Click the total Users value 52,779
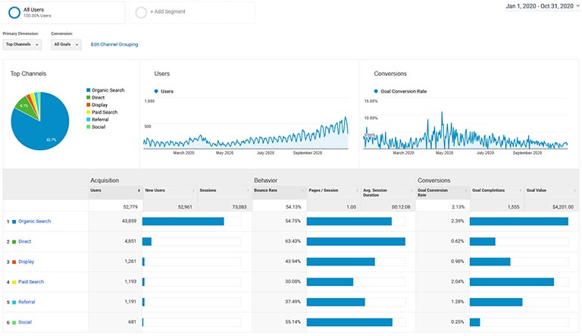 tap(130, 206)
